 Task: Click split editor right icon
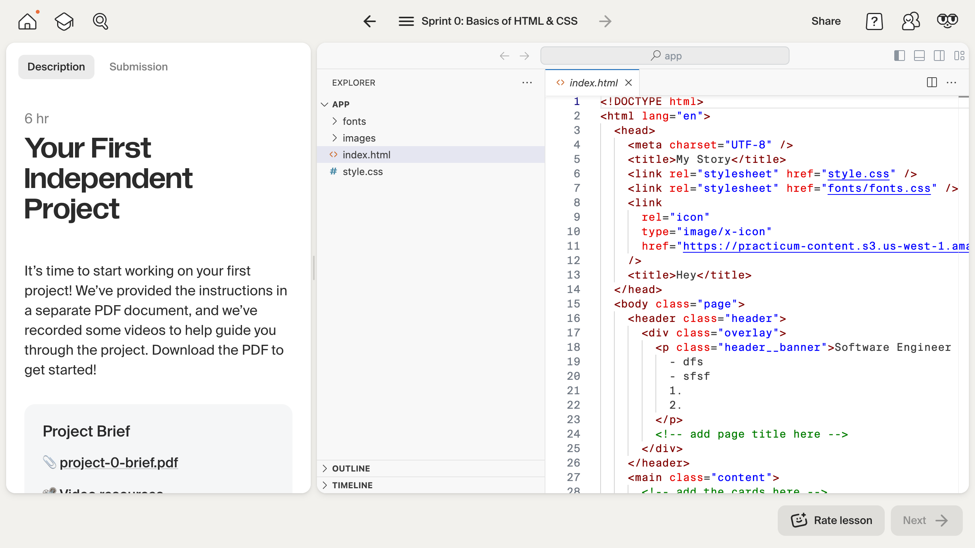932,83
